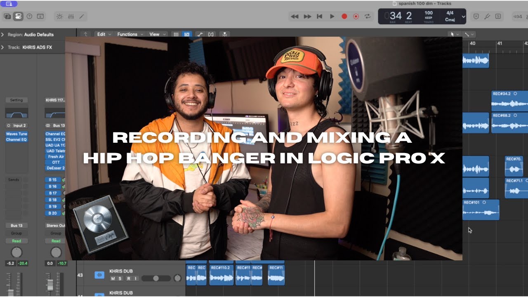Click the Rewind transport button
The height and width of the screenshot is (297, 528).
pos(295,16)
